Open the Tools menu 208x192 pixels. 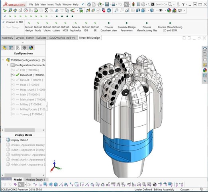(x=58, y=4)
